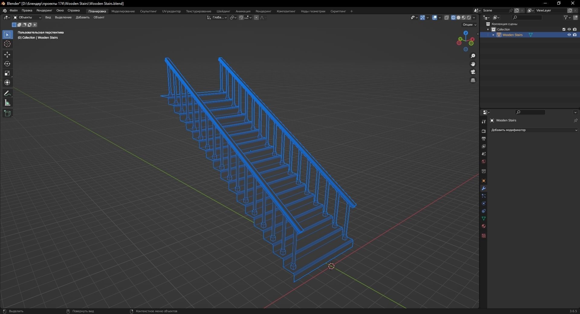Open the Правка menu

[27, 11]
